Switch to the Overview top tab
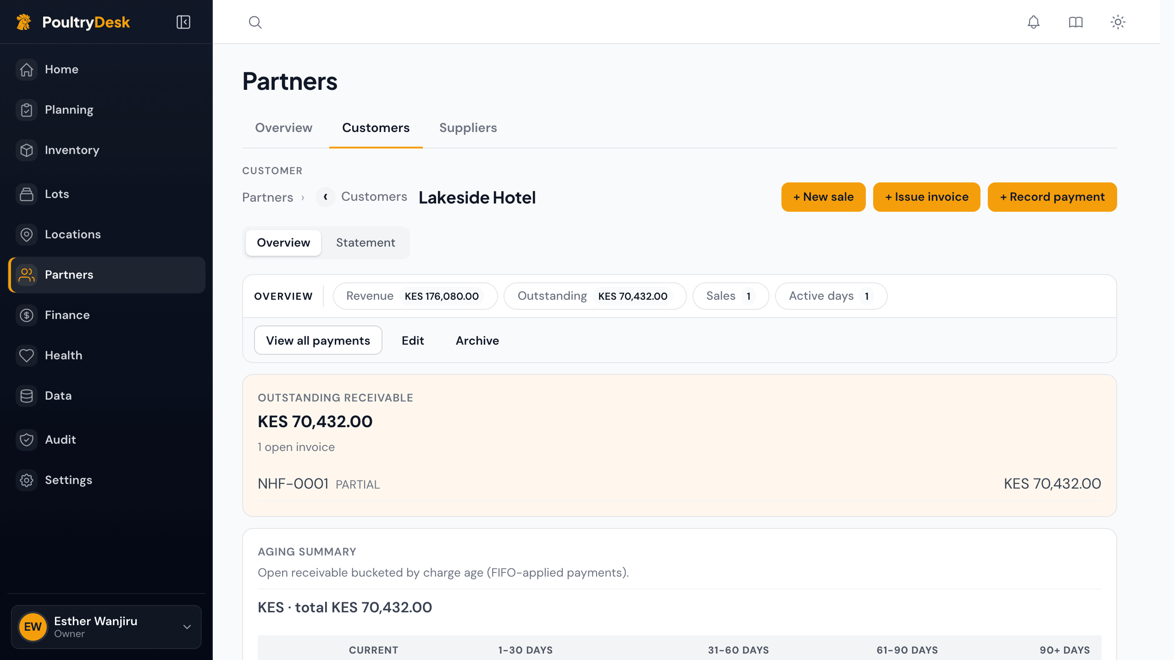The width and height of the screenshot is (1174, 660). pyautogui.click(x=283, y=127)
